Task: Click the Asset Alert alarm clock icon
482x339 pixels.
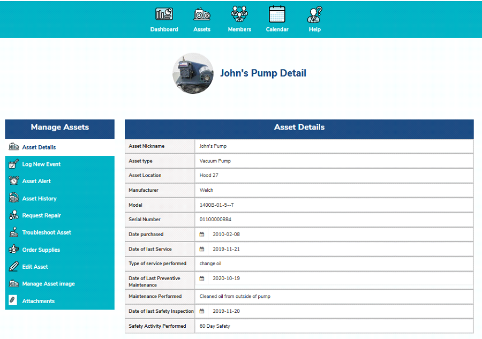Action: 14,181
